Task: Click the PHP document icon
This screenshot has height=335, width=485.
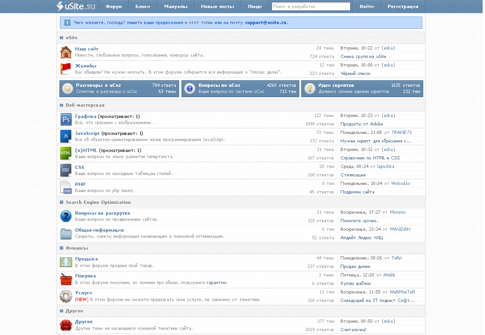Action: tap(66, 187)
